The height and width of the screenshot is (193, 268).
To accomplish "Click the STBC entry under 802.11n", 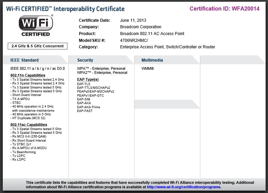I will 16,103.
